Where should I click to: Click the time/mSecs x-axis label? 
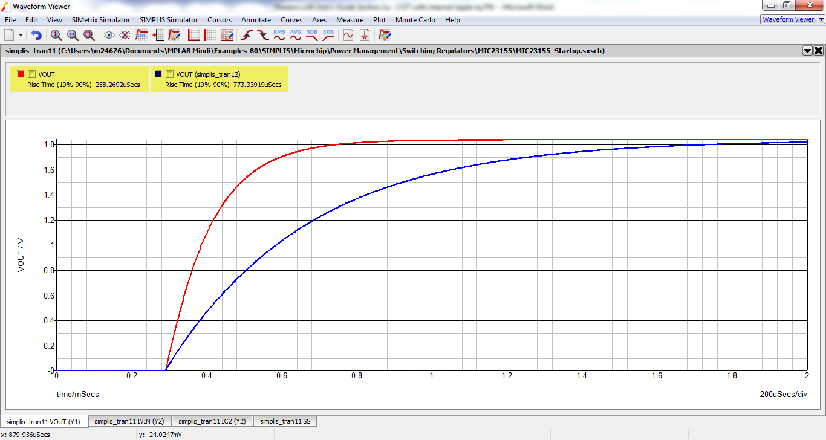point(77,394)
